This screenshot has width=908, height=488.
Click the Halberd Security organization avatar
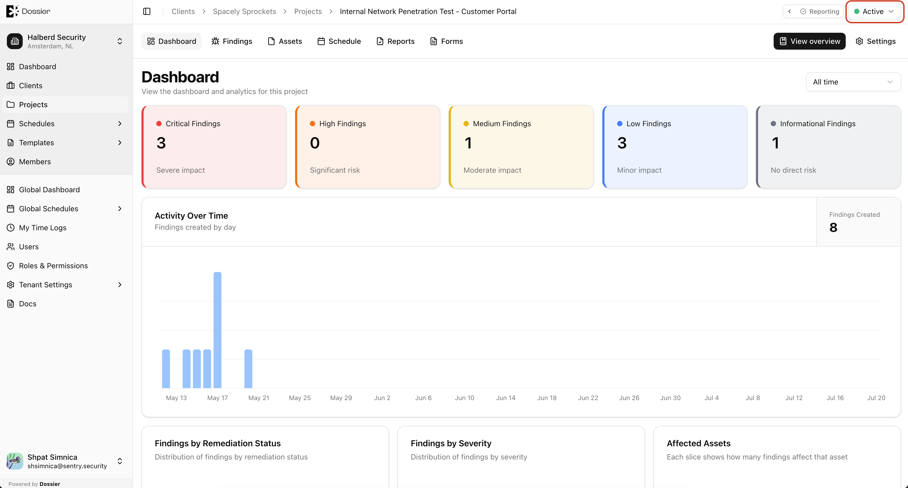tap(15, 41)
